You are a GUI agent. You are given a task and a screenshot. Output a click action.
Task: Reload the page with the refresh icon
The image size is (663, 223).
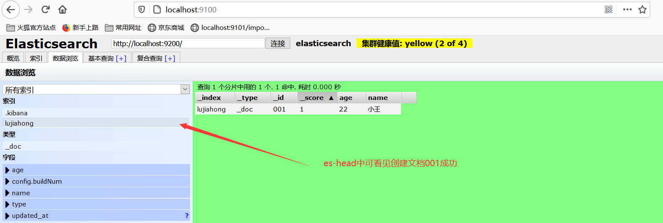tap(45, 9)
